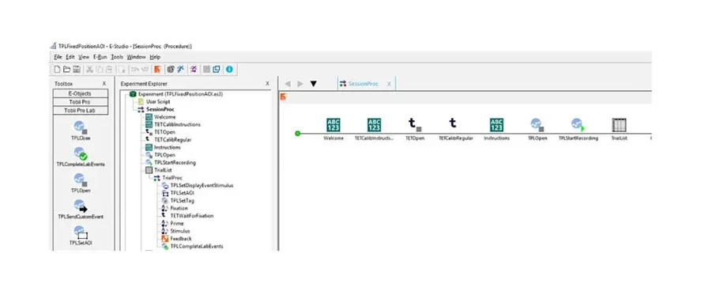Click TrialList object on timeline

tap(619, 129)
